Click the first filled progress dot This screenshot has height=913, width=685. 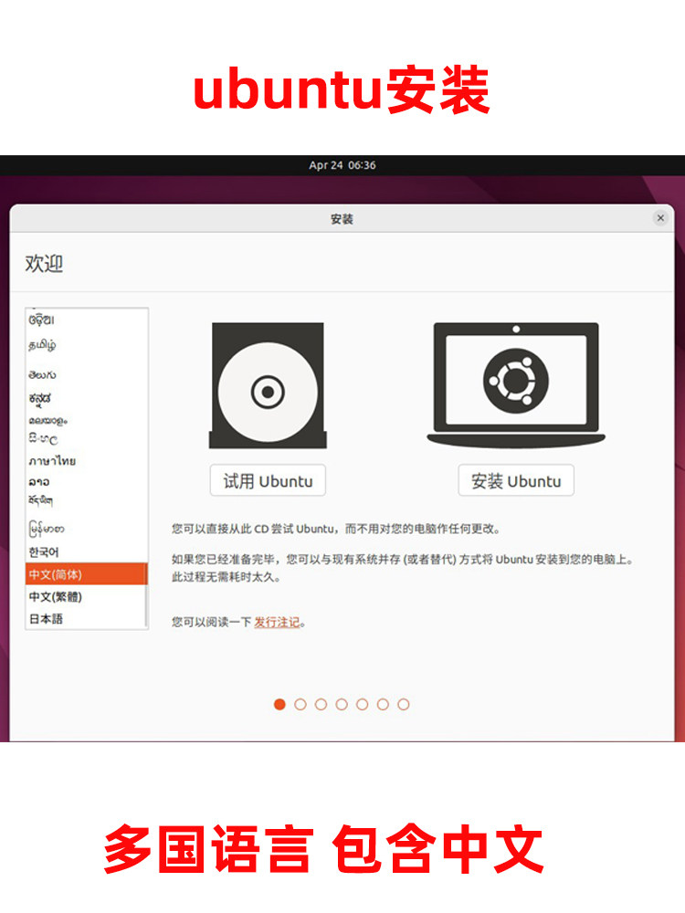coord(279,705)
